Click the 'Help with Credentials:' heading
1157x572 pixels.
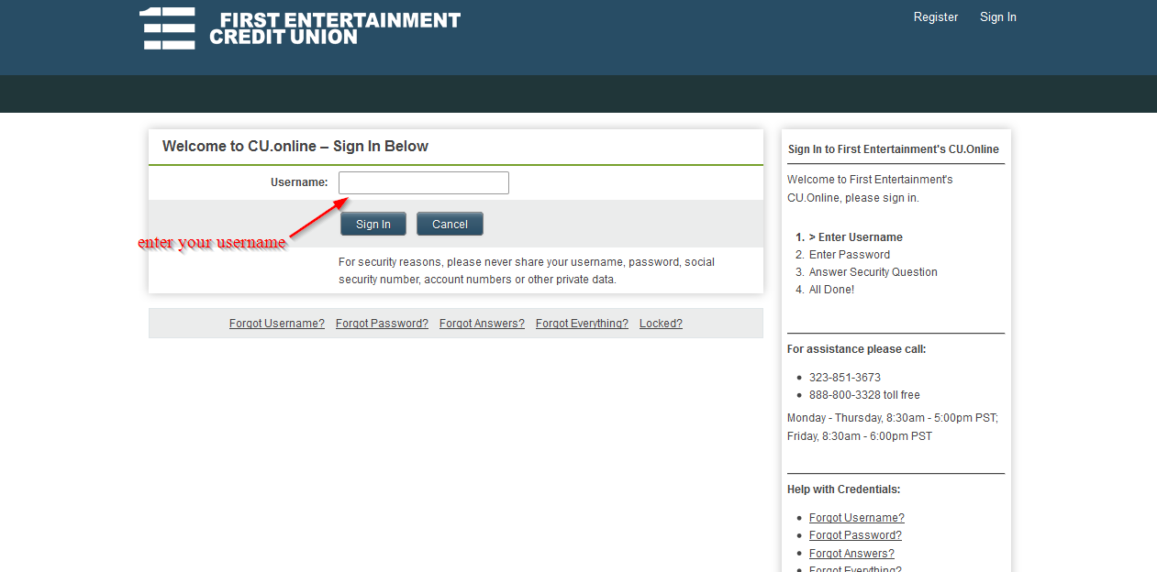[844, 489]
